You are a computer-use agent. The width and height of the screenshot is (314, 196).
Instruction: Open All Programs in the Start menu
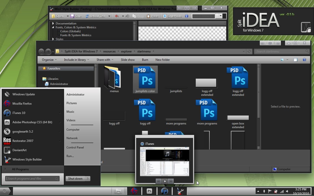point(20,169)
